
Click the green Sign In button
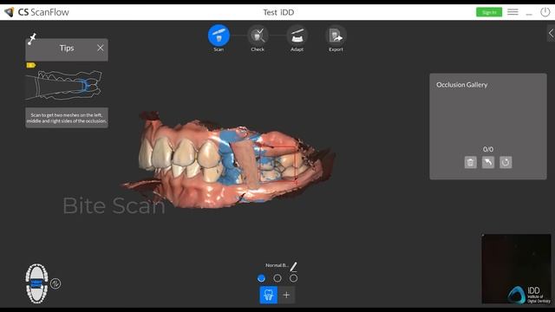(489, 12)
